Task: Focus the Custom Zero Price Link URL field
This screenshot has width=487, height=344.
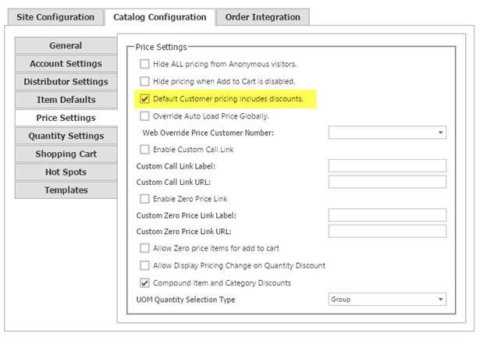Action: [387, 232]
